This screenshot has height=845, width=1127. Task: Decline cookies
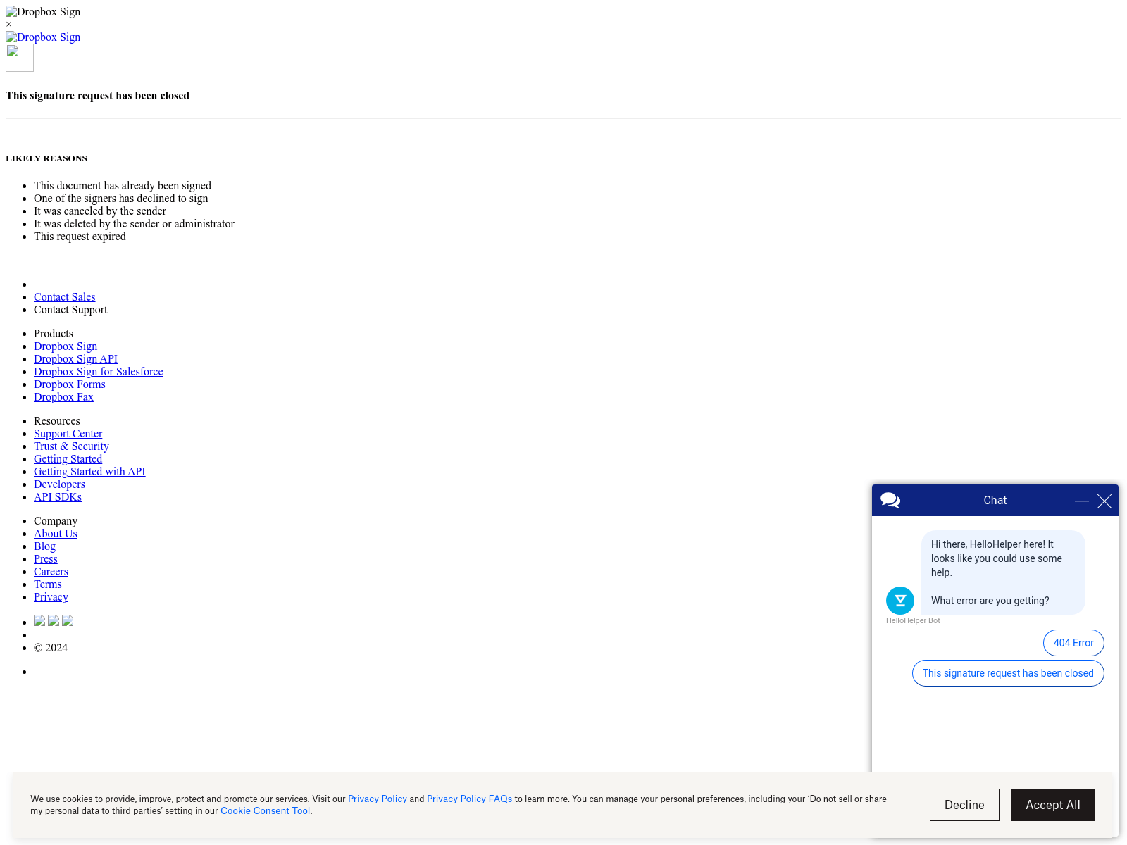[x=964, y=805]
